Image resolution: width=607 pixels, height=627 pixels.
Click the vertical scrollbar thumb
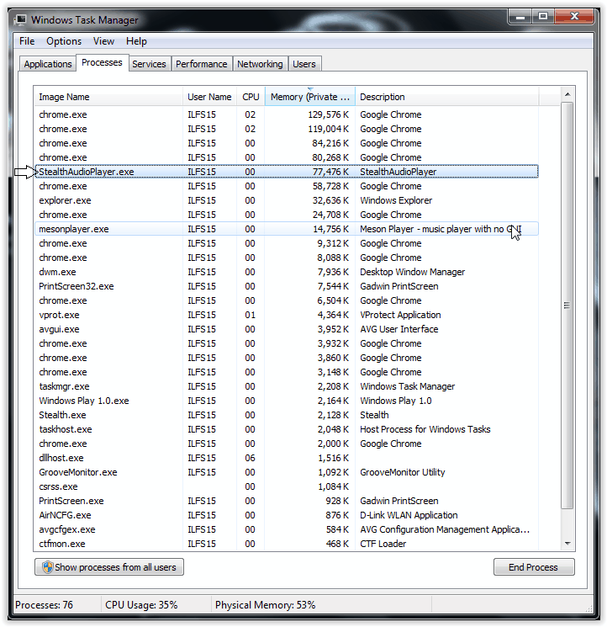(567, 306)
